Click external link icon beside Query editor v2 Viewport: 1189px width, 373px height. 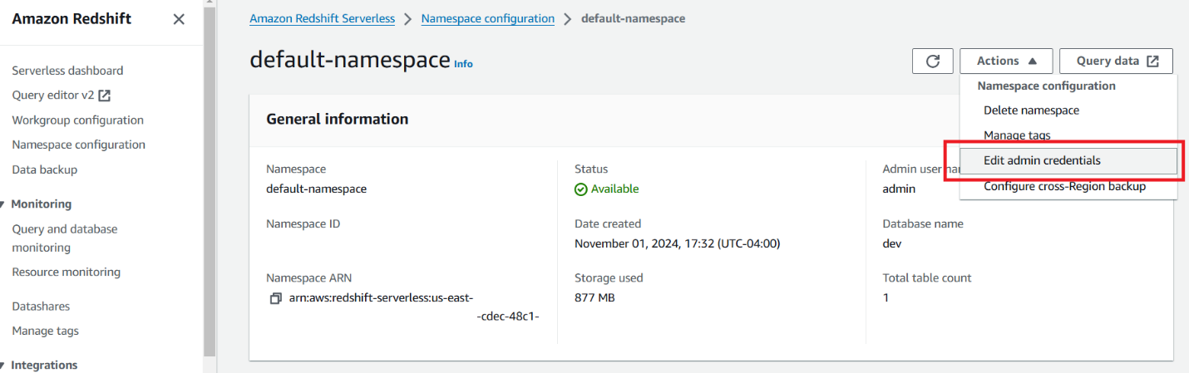[x=105, y=96]
